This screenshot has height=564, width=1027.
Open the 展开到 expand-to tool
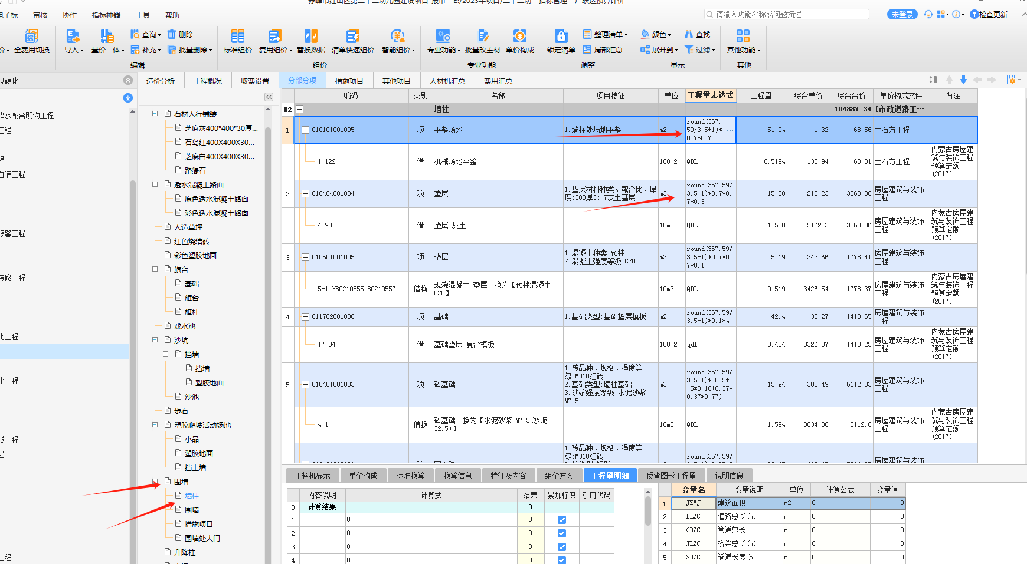click(x=659, y=50)
